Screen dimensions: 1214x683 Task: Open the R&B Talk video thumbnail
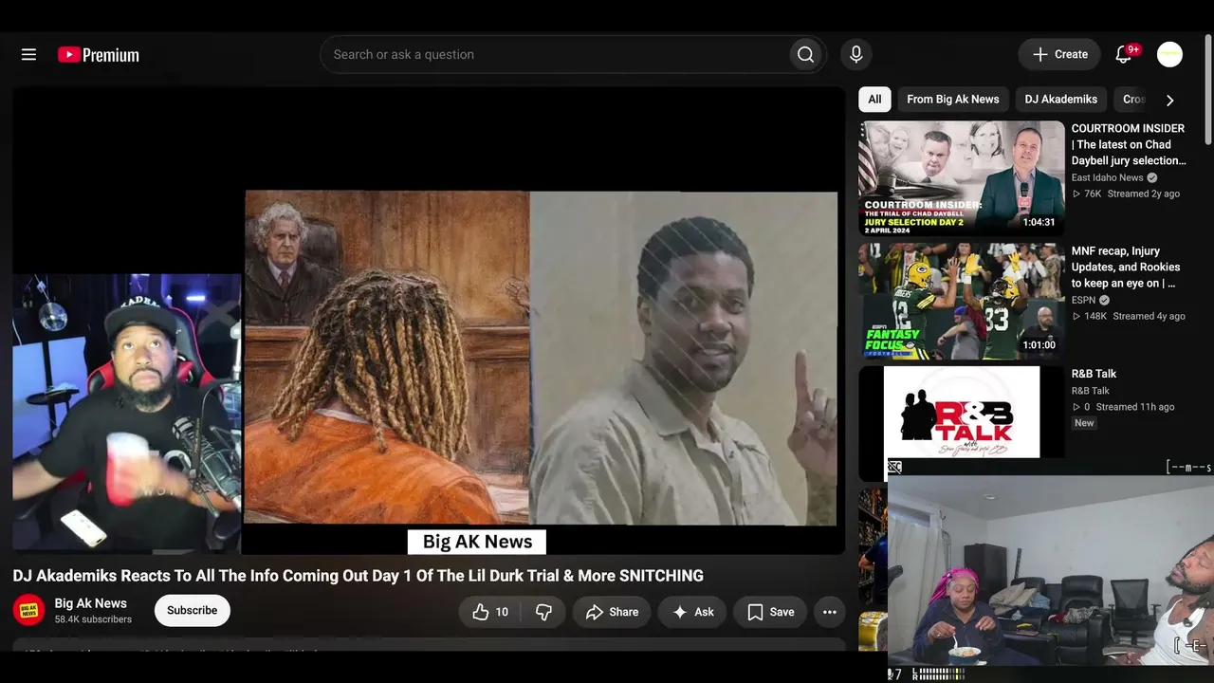coord(962,414)
